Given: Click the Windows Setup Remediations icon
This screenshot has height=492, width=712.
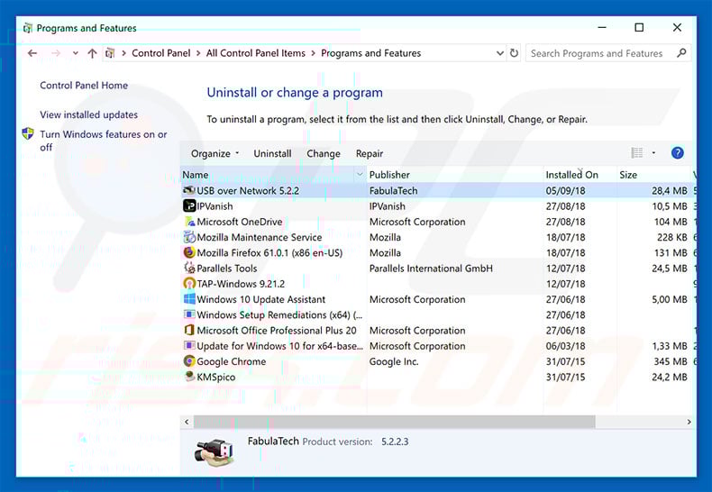Looking at the screenshot, I should point(189,314).
